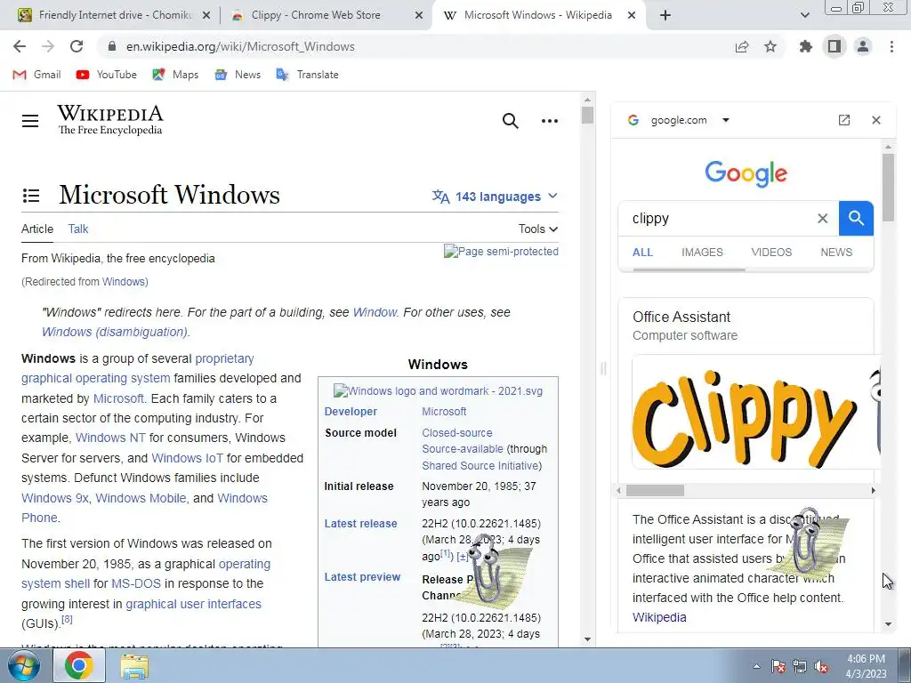Open the Wikipedia link under Office Assistant
Viewport: 911px width, 683px height.
(659, 617)
